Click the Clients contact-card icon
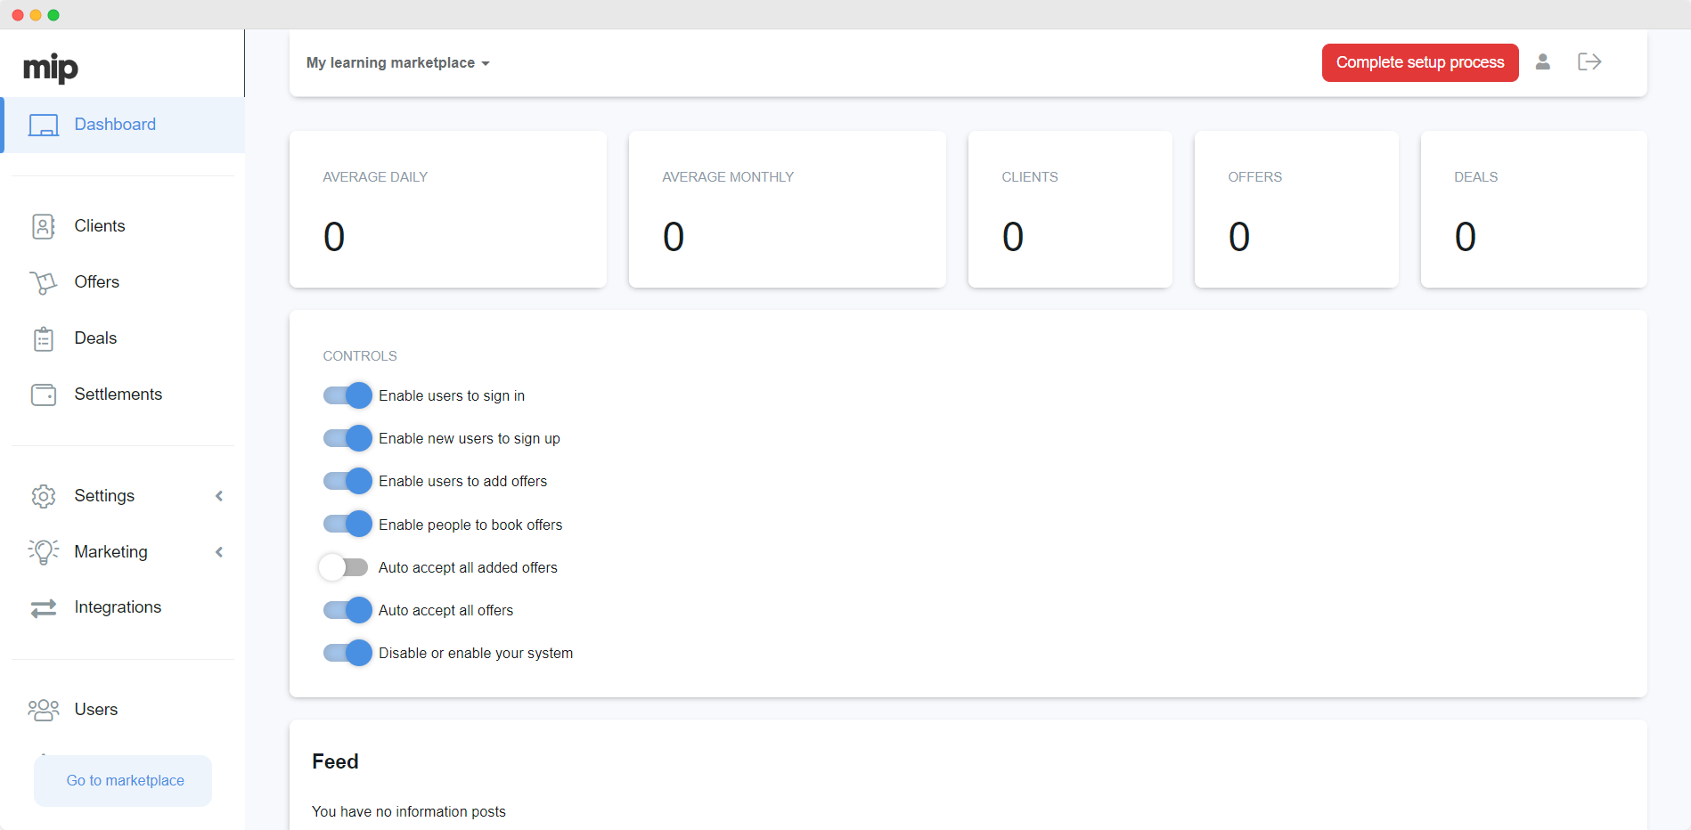Viewport: 1691px width, 830px height. pos(44,226)
